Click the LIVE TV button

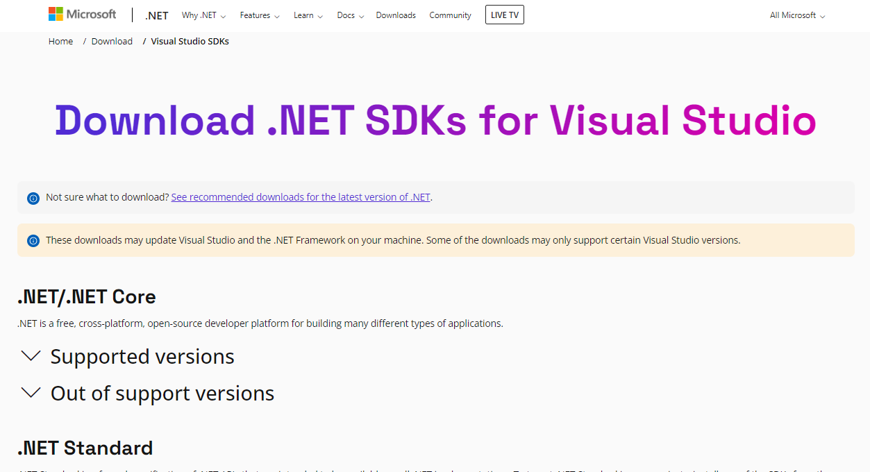click(x=505, y=15)
